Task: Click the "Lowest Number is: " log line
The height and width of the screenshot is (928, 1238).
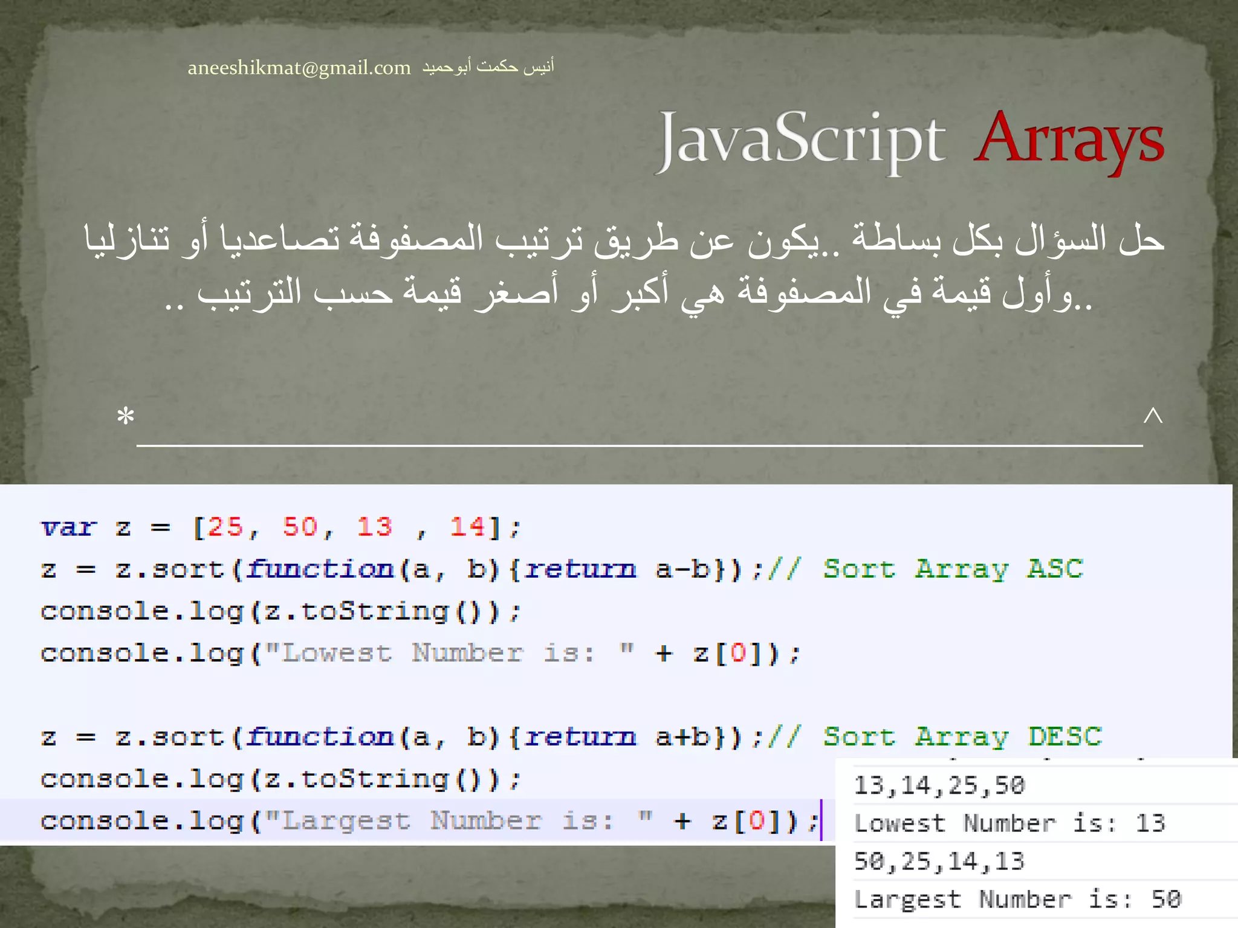Action: tap(421, 653)
